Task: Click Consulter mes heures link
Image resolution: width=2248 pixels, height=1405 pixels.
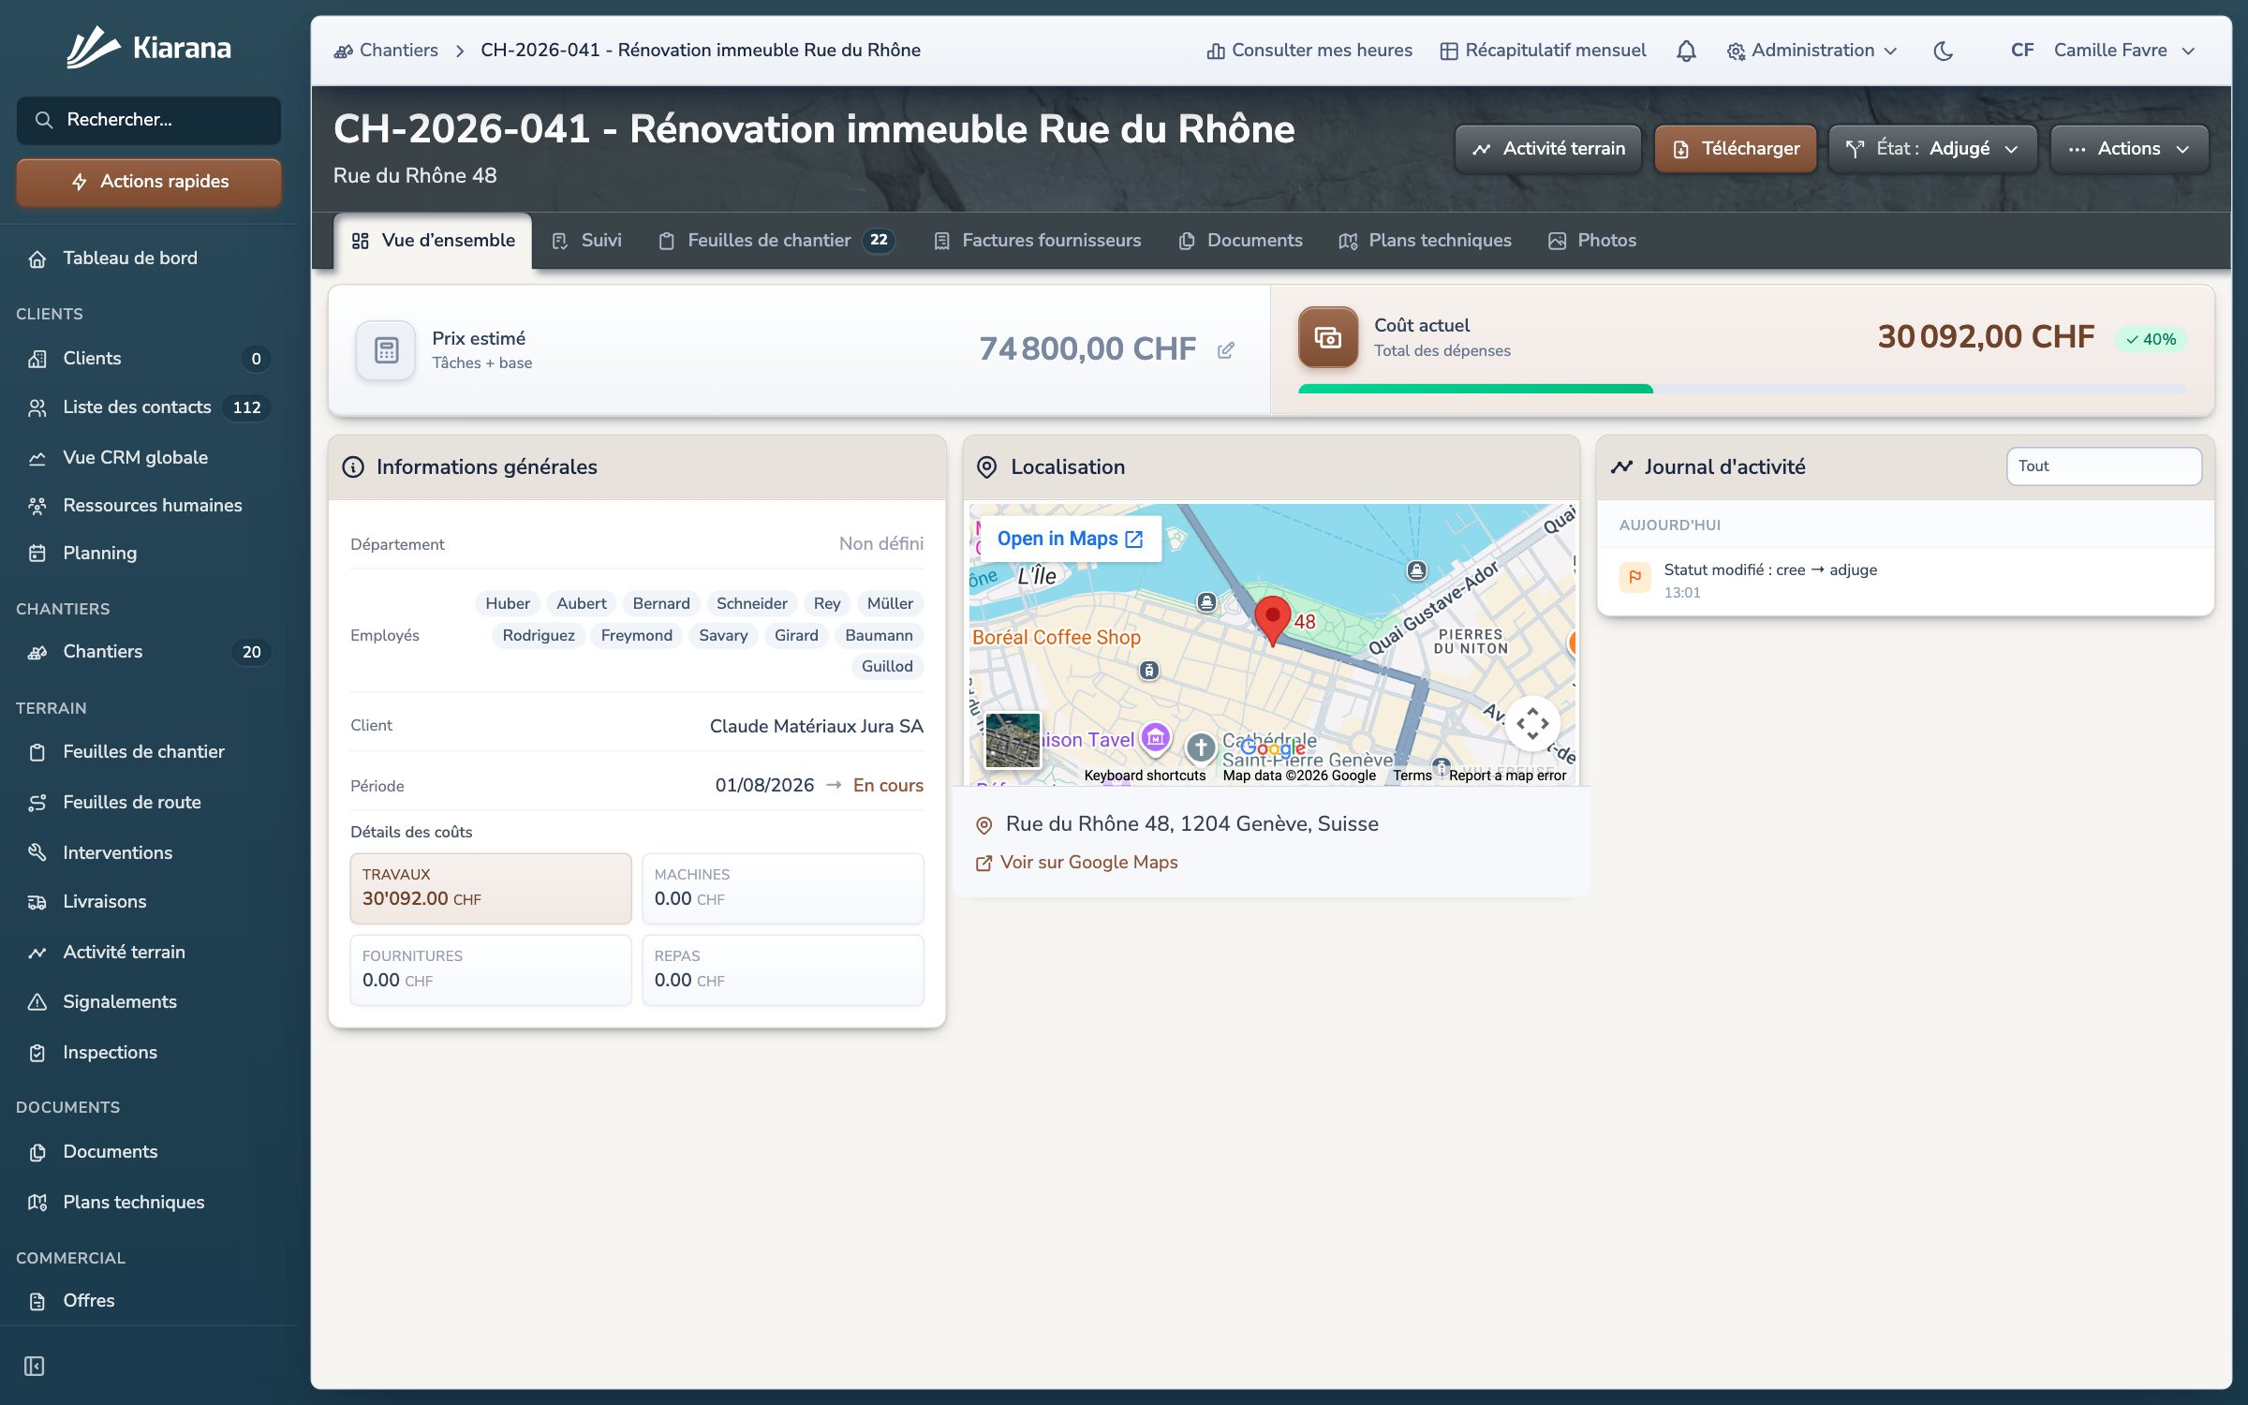Action: click(x=1309, y=51)
